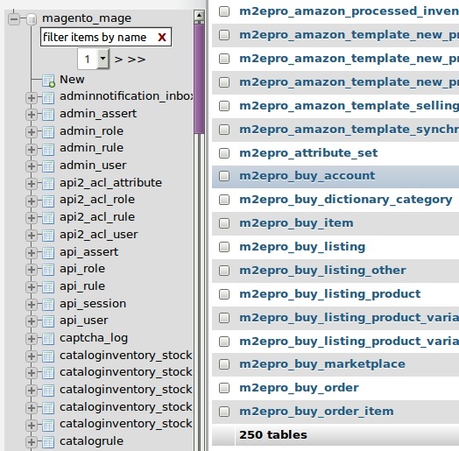Select api_user in navigation tree

coord(84,321)
